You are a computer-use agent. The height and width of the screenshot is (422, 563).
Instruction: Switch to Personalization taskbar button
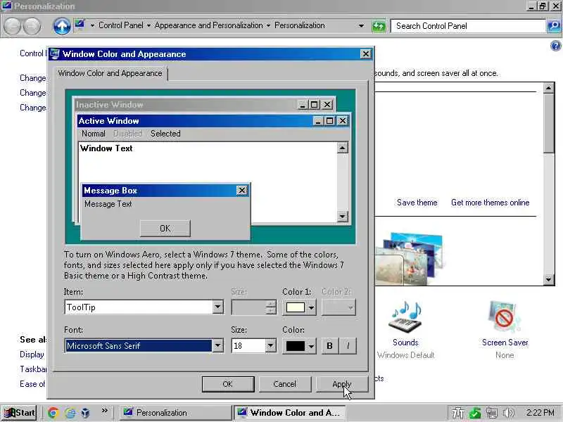tap(175, 413)
